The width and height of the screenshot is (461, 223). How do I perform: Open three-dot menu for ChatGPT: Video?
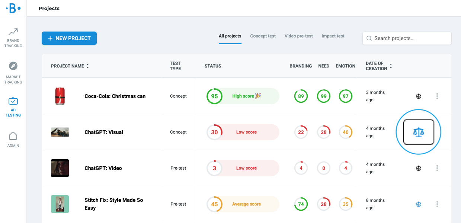pyautogui.click(x=437, y=168)
